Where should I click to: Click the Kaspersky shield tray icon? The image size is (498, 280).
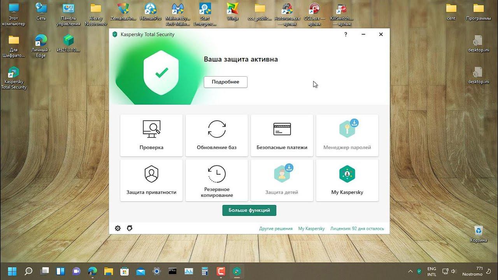(x=419, y=271)
